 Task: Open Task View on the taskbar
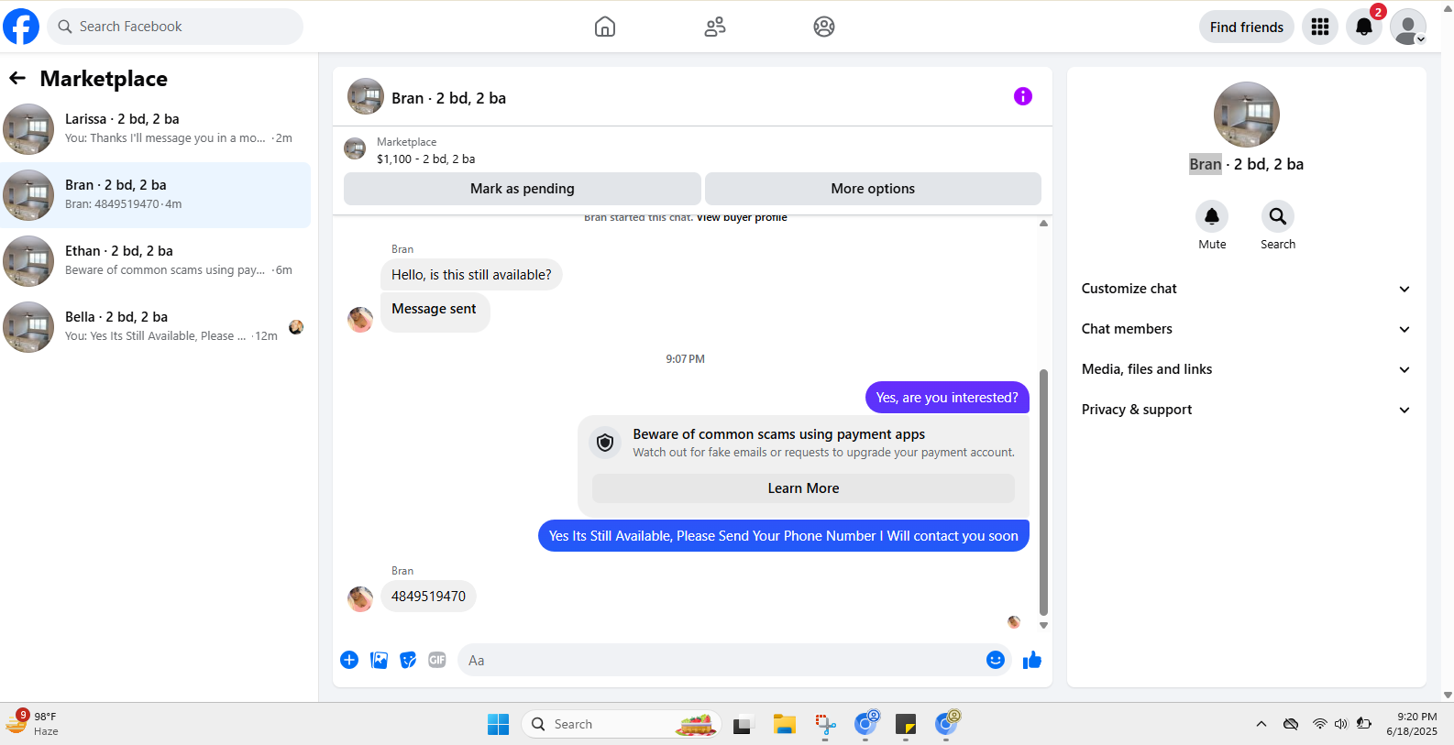click(x=743, y=724)
